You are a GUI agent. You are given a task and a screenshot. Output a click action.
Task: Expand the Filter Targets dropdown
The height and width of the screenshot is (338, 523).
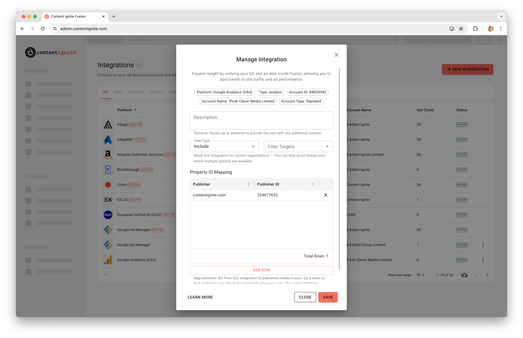coord(298,146)
